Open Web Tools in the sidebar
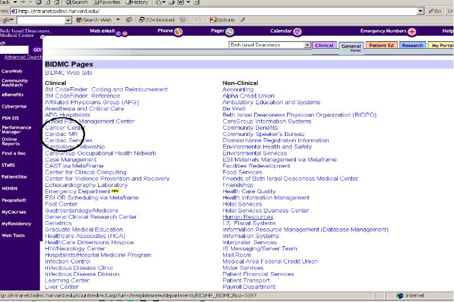Screen dimensions: 454x302 [x=13, y=235]
